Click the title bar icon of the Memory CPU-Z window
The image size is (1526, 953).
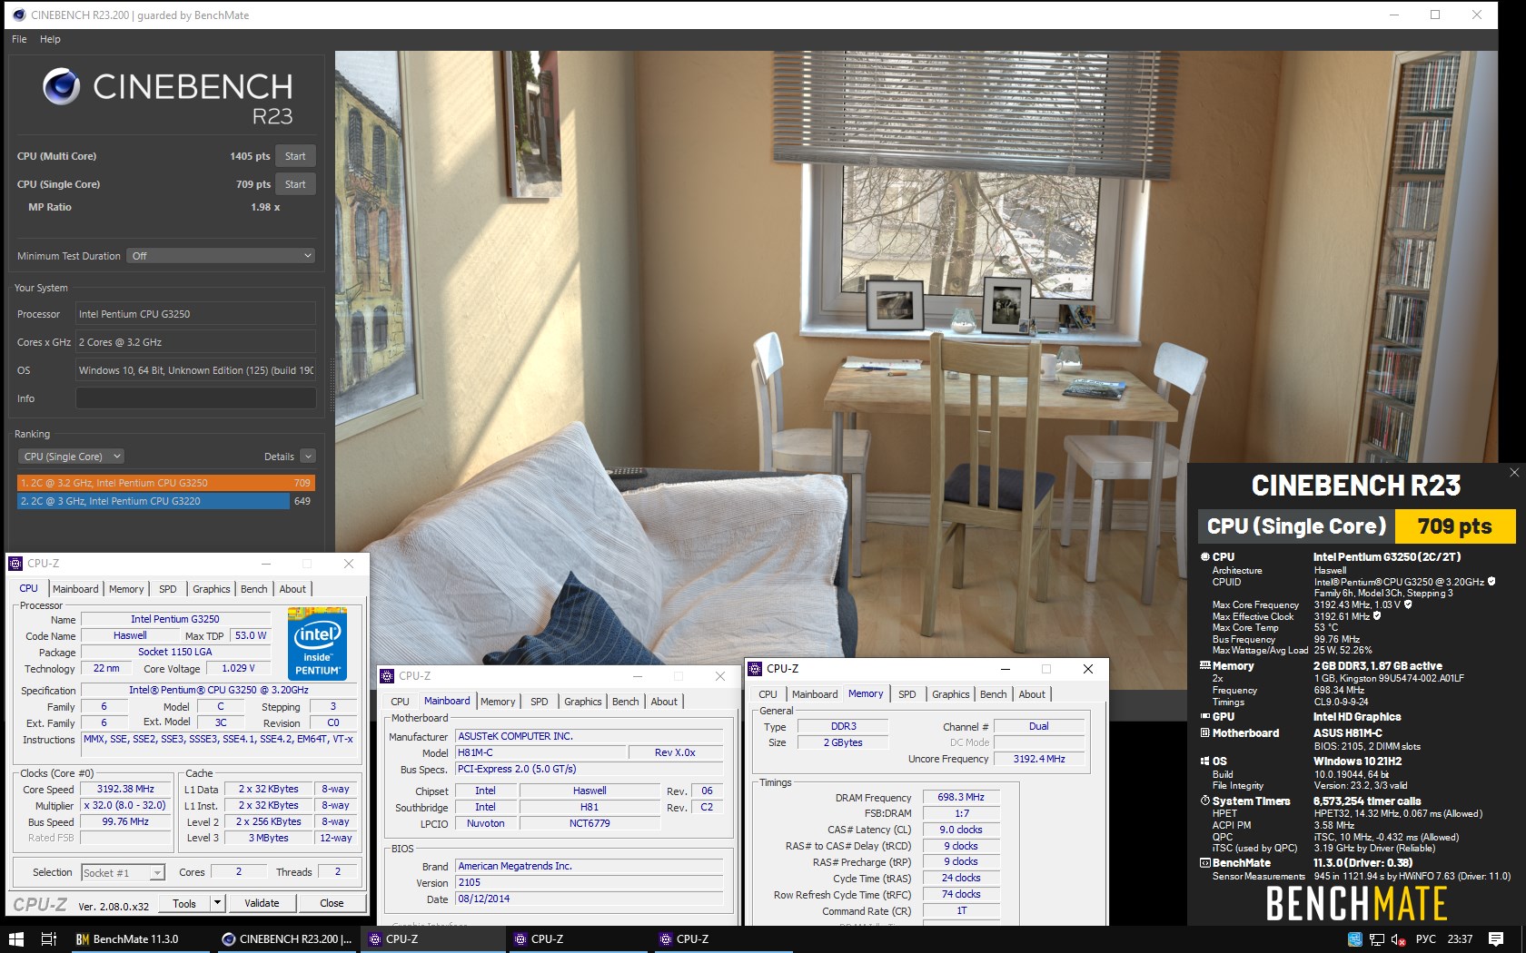(x=755, y=669)
